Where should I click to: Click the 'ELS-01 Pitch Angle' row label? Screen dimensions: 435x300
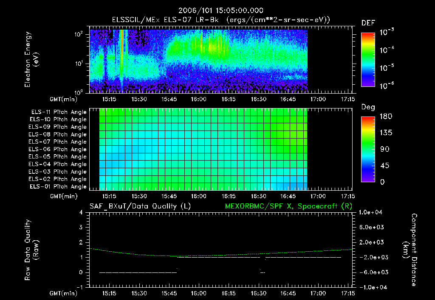coord(58,186)
